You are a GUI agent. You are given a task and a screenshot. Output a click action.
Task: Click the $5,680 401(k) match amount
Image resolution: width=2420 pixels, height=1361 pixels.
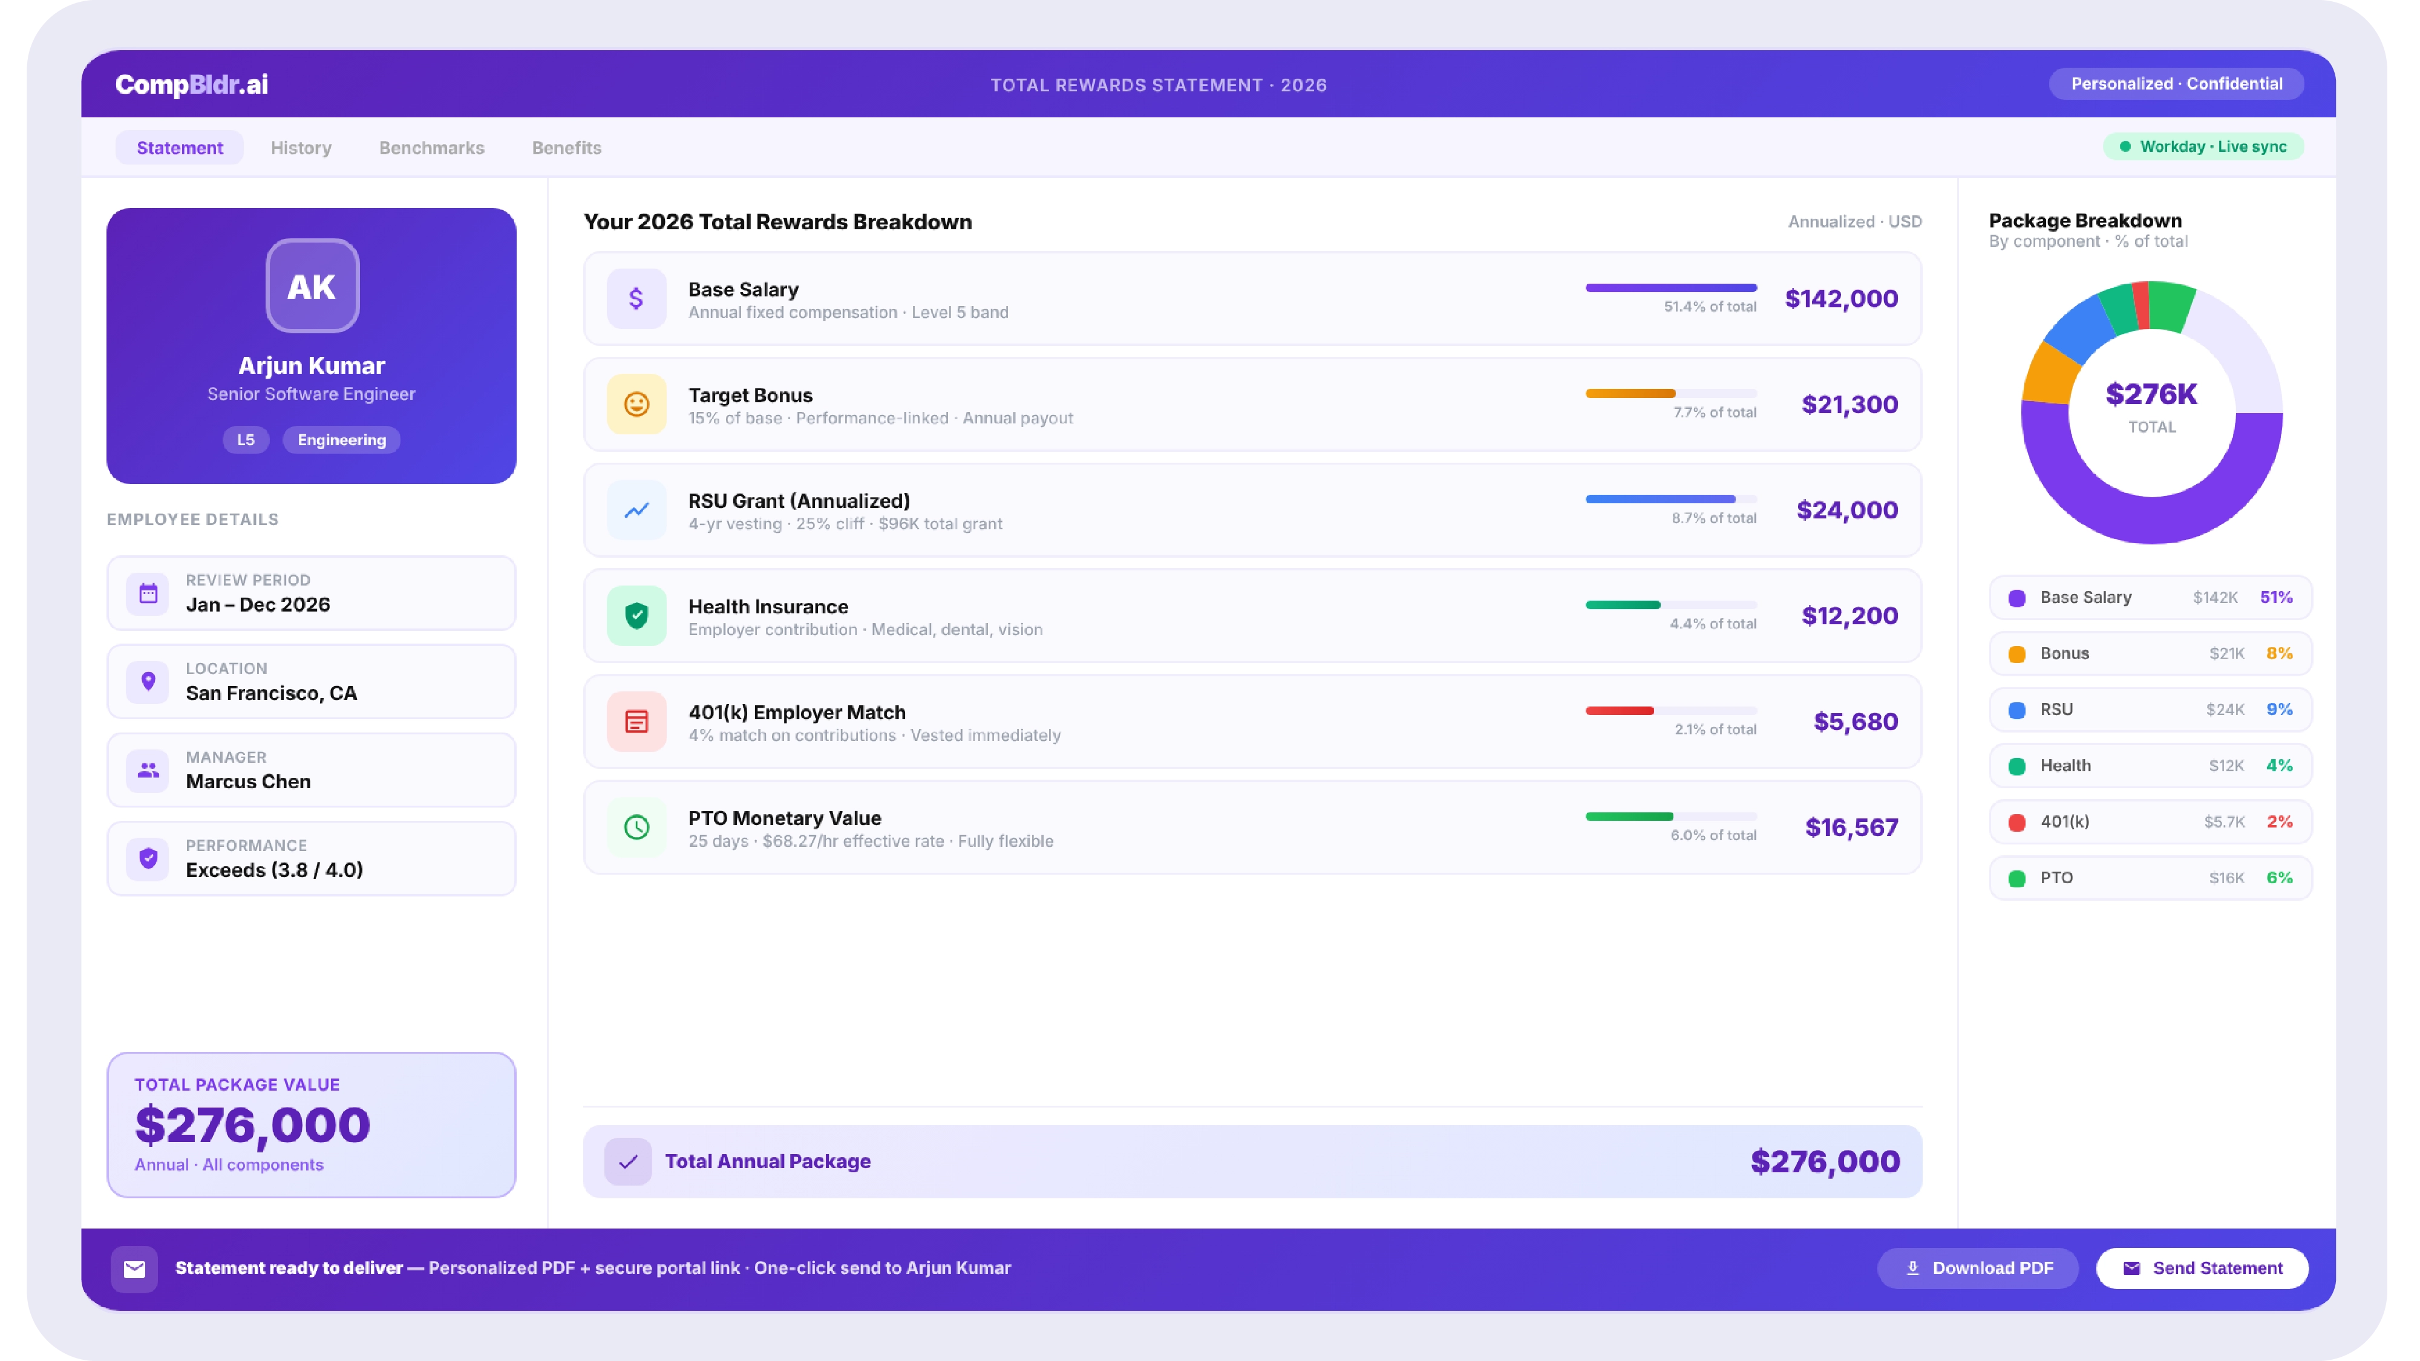click(x=1856, y=722)
